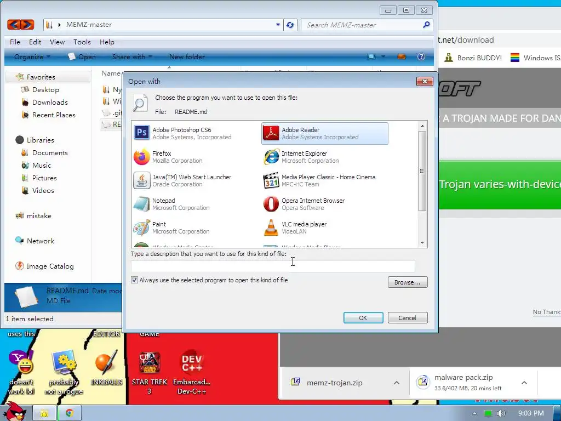Click the Chrome taskbar icon
The height and width of the screenshot is (421, 561).
[70, 413]
